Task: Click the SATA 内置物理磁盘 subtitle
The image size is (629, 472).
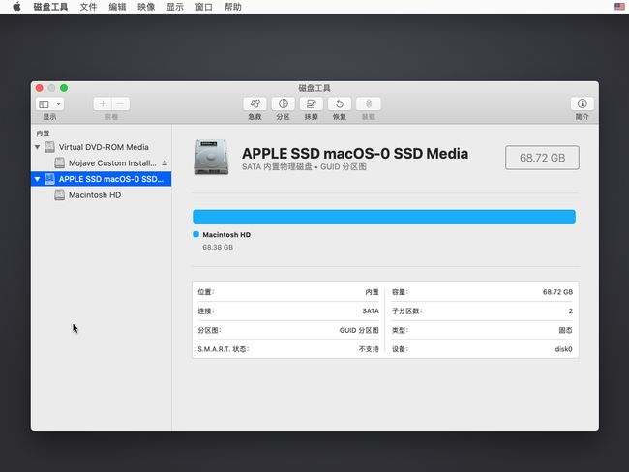Action: coord(304,166)
